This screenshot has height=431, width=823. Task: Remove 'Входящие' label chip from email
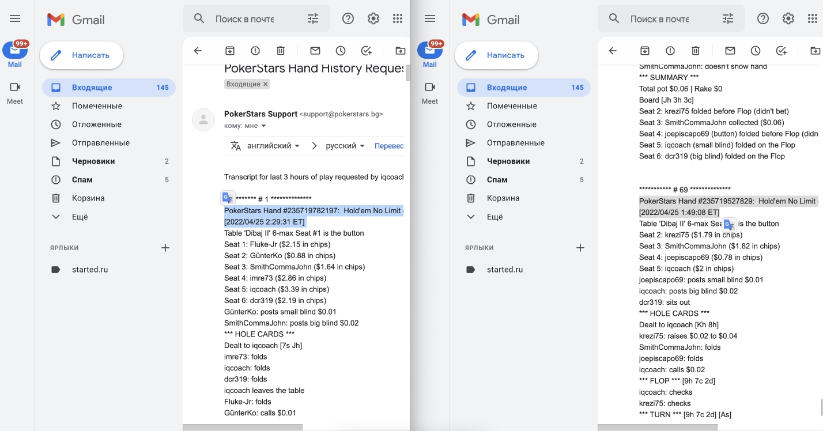(265, 84)
